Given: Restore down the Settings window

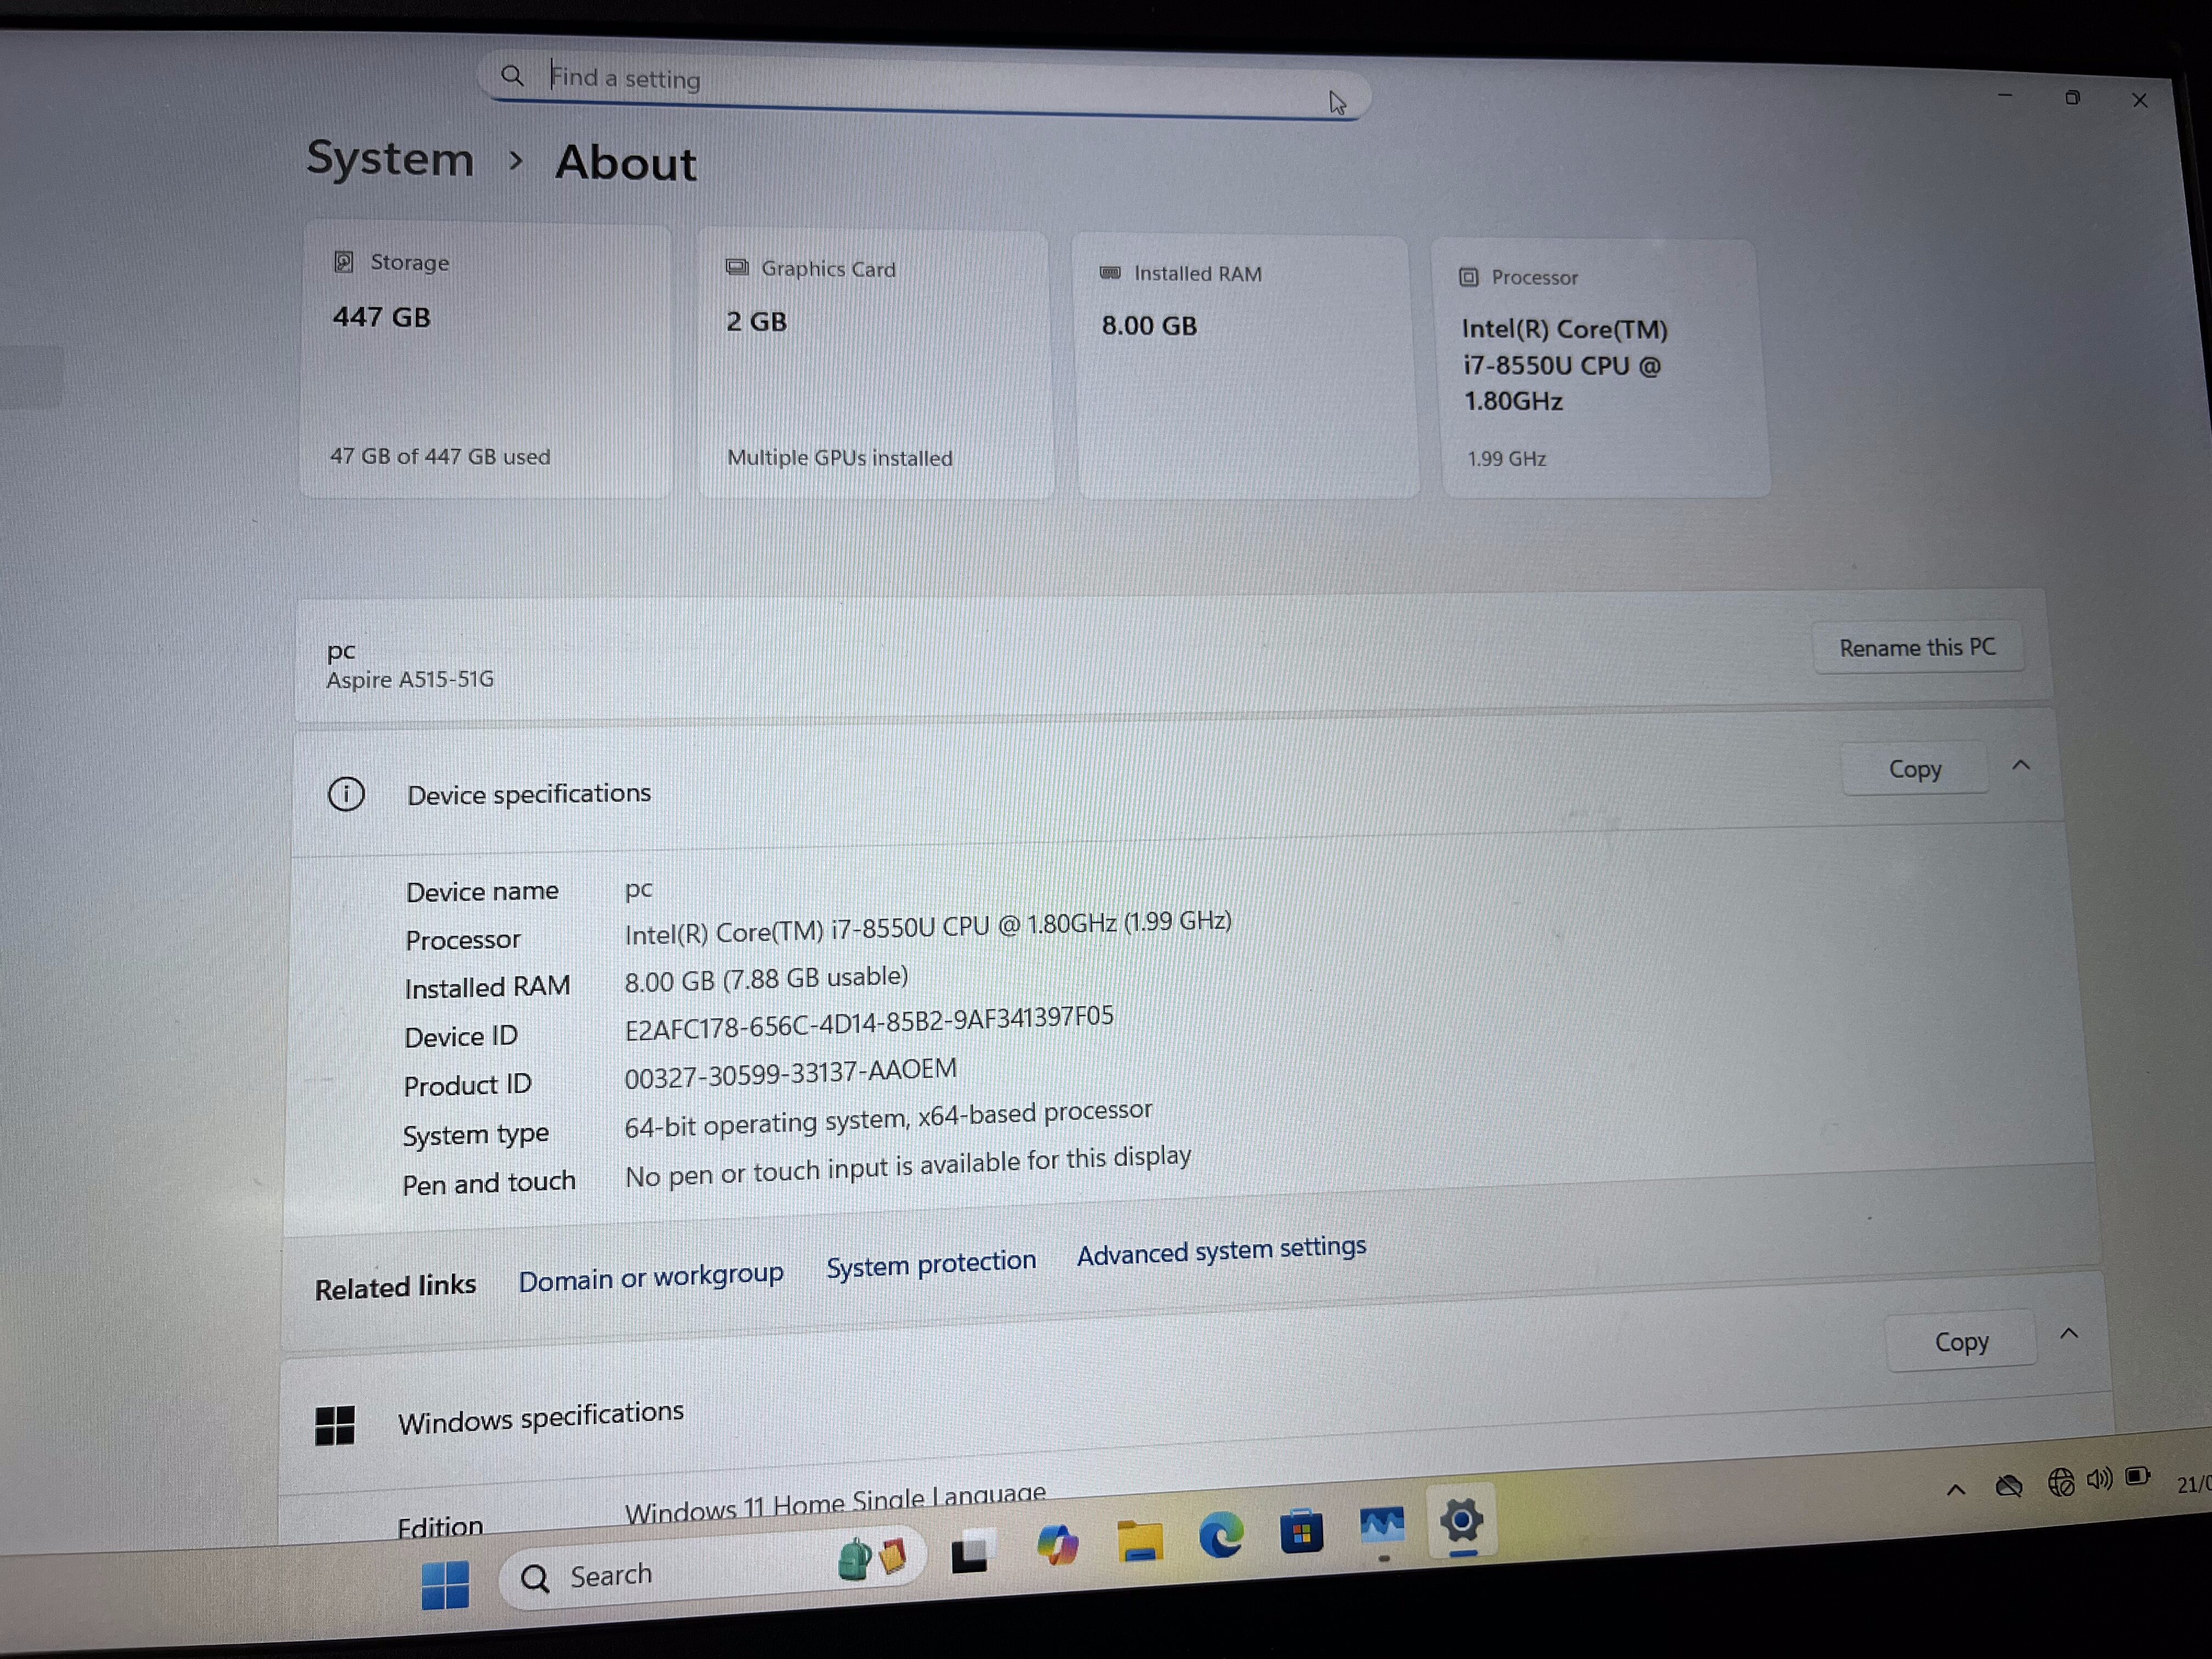Looking at the screenshot, I should click(x=2072, y=97).
